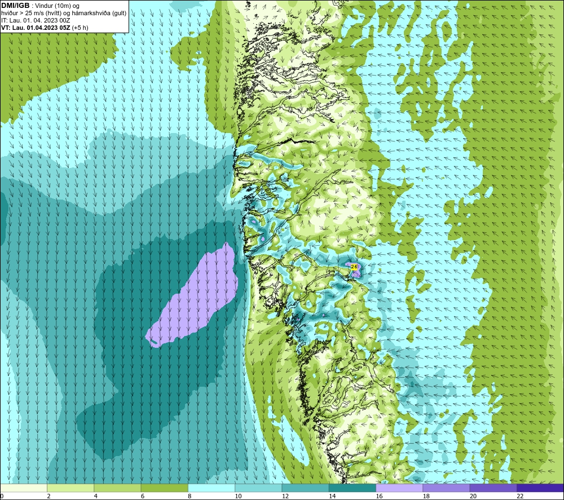
Task: Pick the light cyan 8–10 m/s swatch
Action: point(211,488)
